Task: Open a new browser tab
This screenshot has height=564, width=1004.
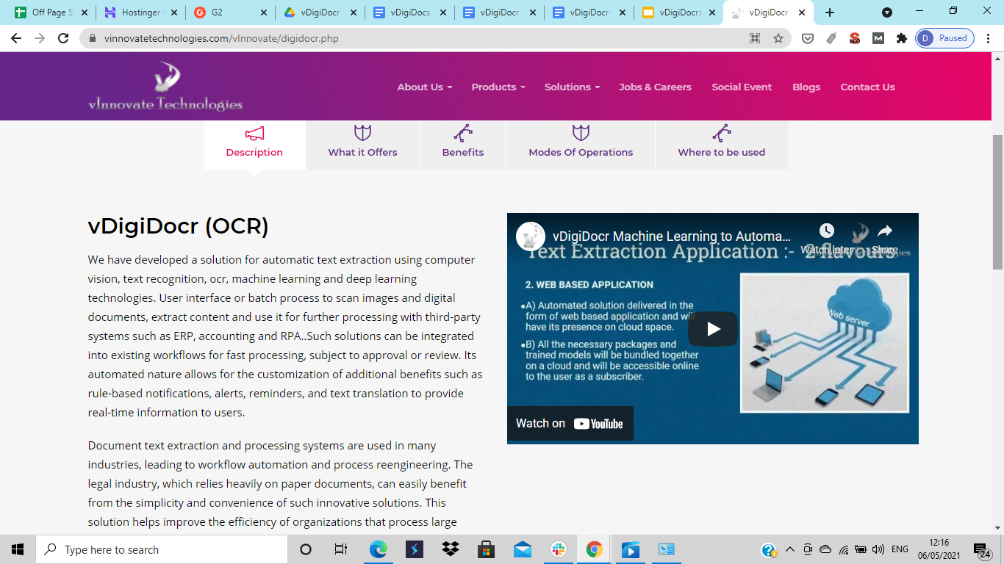Action: pyautogui.click(x=830, y=12)
